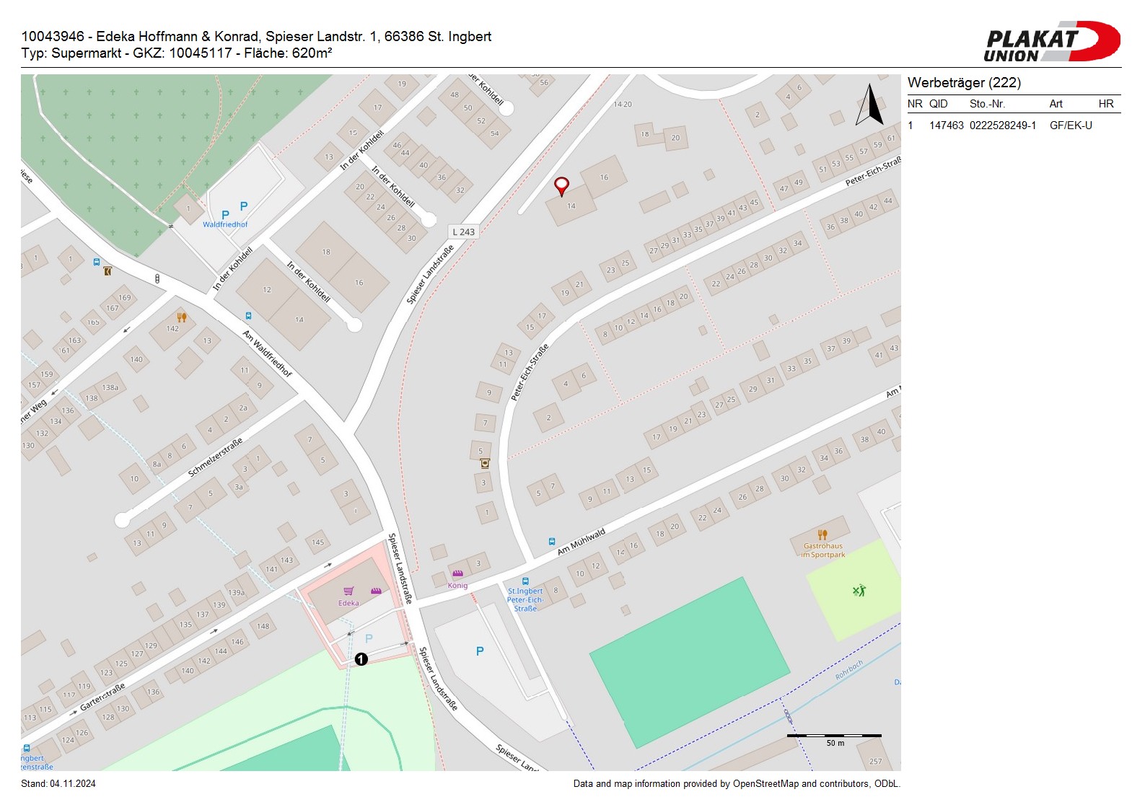
Task: Click the Edeka shopping cart icon
Action: (348, 591)
